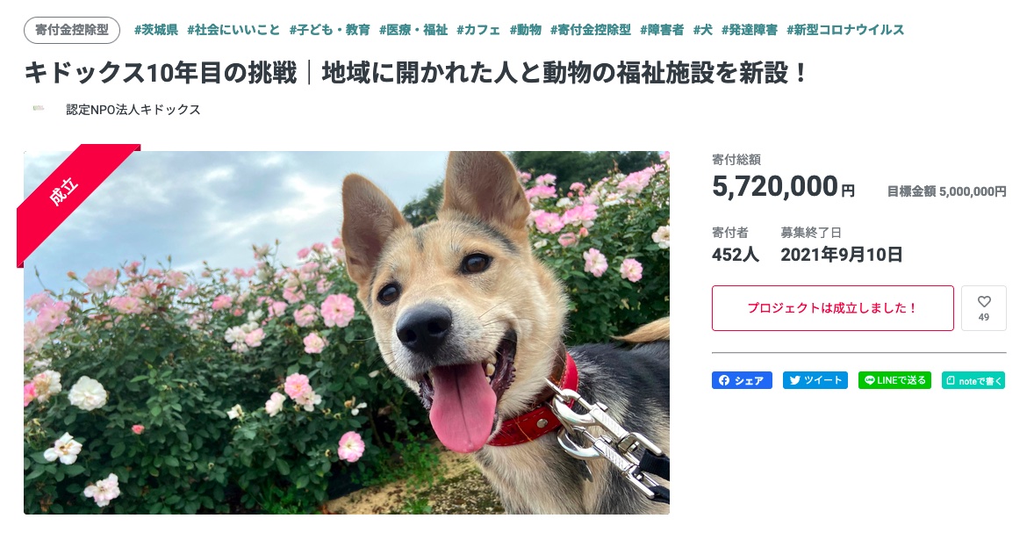1034x540 pixels.
Task: Open the 認定NPO法人キドックス organization name link
Action: point(133,110)
